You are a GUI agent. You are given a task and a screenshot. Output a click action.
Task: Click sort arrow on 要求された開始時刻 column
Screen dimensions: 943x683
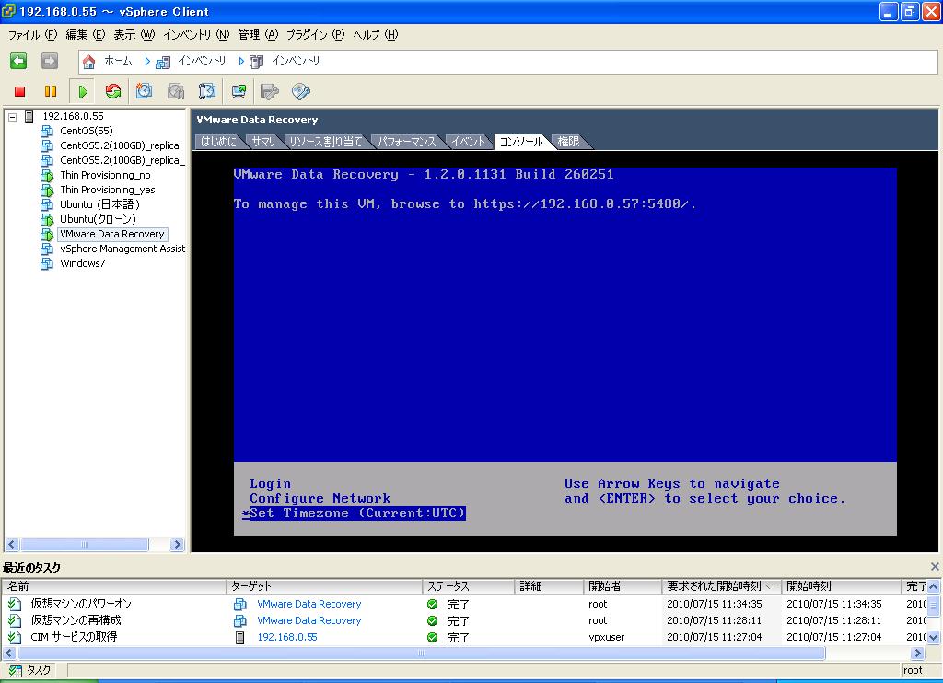(770, 585)
